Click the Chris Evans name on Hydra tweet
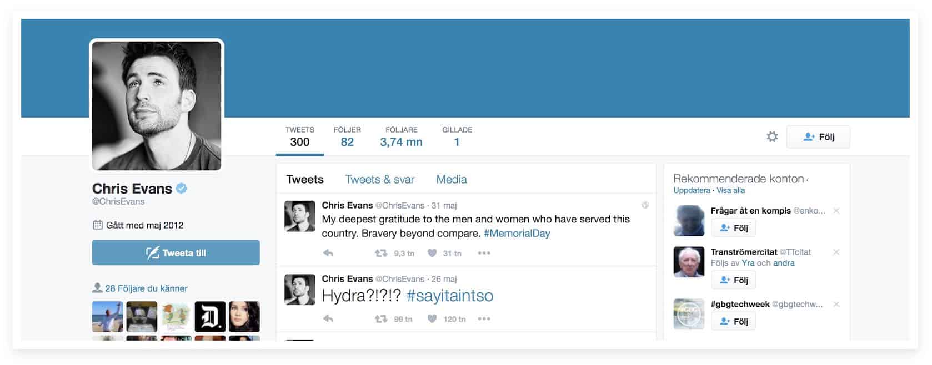This screenshot has height=365, width=932. coord(347,279)
